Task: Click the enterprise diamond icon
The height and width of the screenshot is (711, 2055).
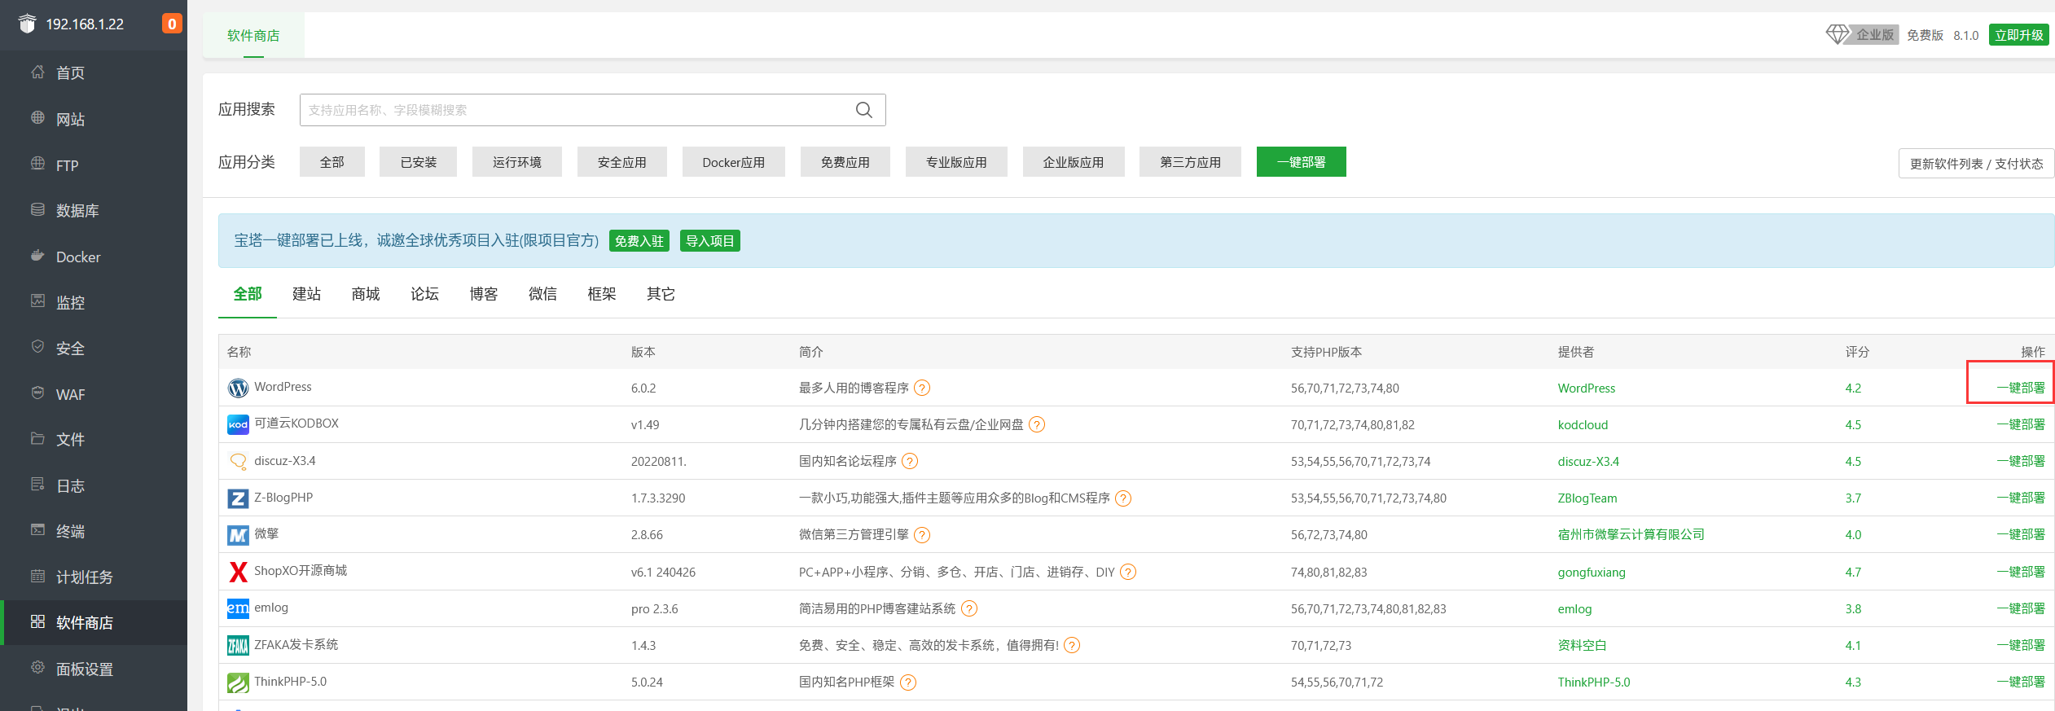Action: [x=1838, y=34]
